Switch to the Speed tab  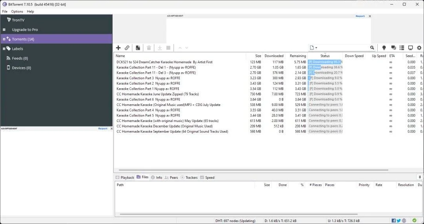[207, 178]
